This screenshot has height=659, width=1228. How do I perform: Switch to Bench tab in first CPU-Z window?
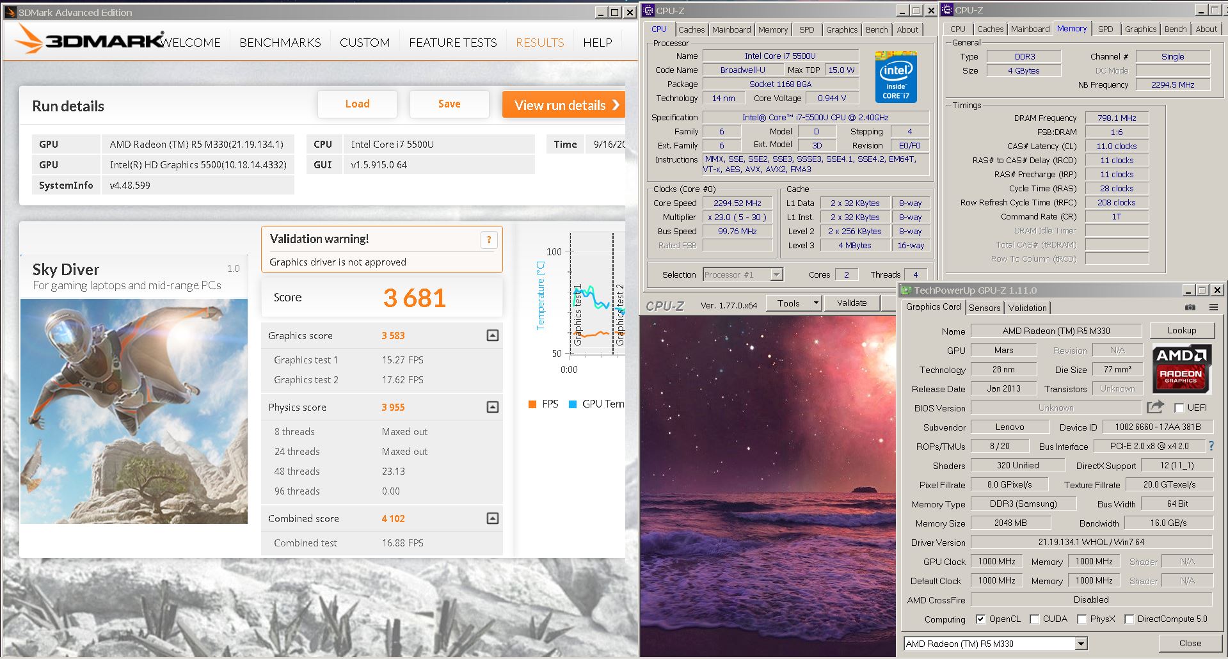click(x=877, y=29)
